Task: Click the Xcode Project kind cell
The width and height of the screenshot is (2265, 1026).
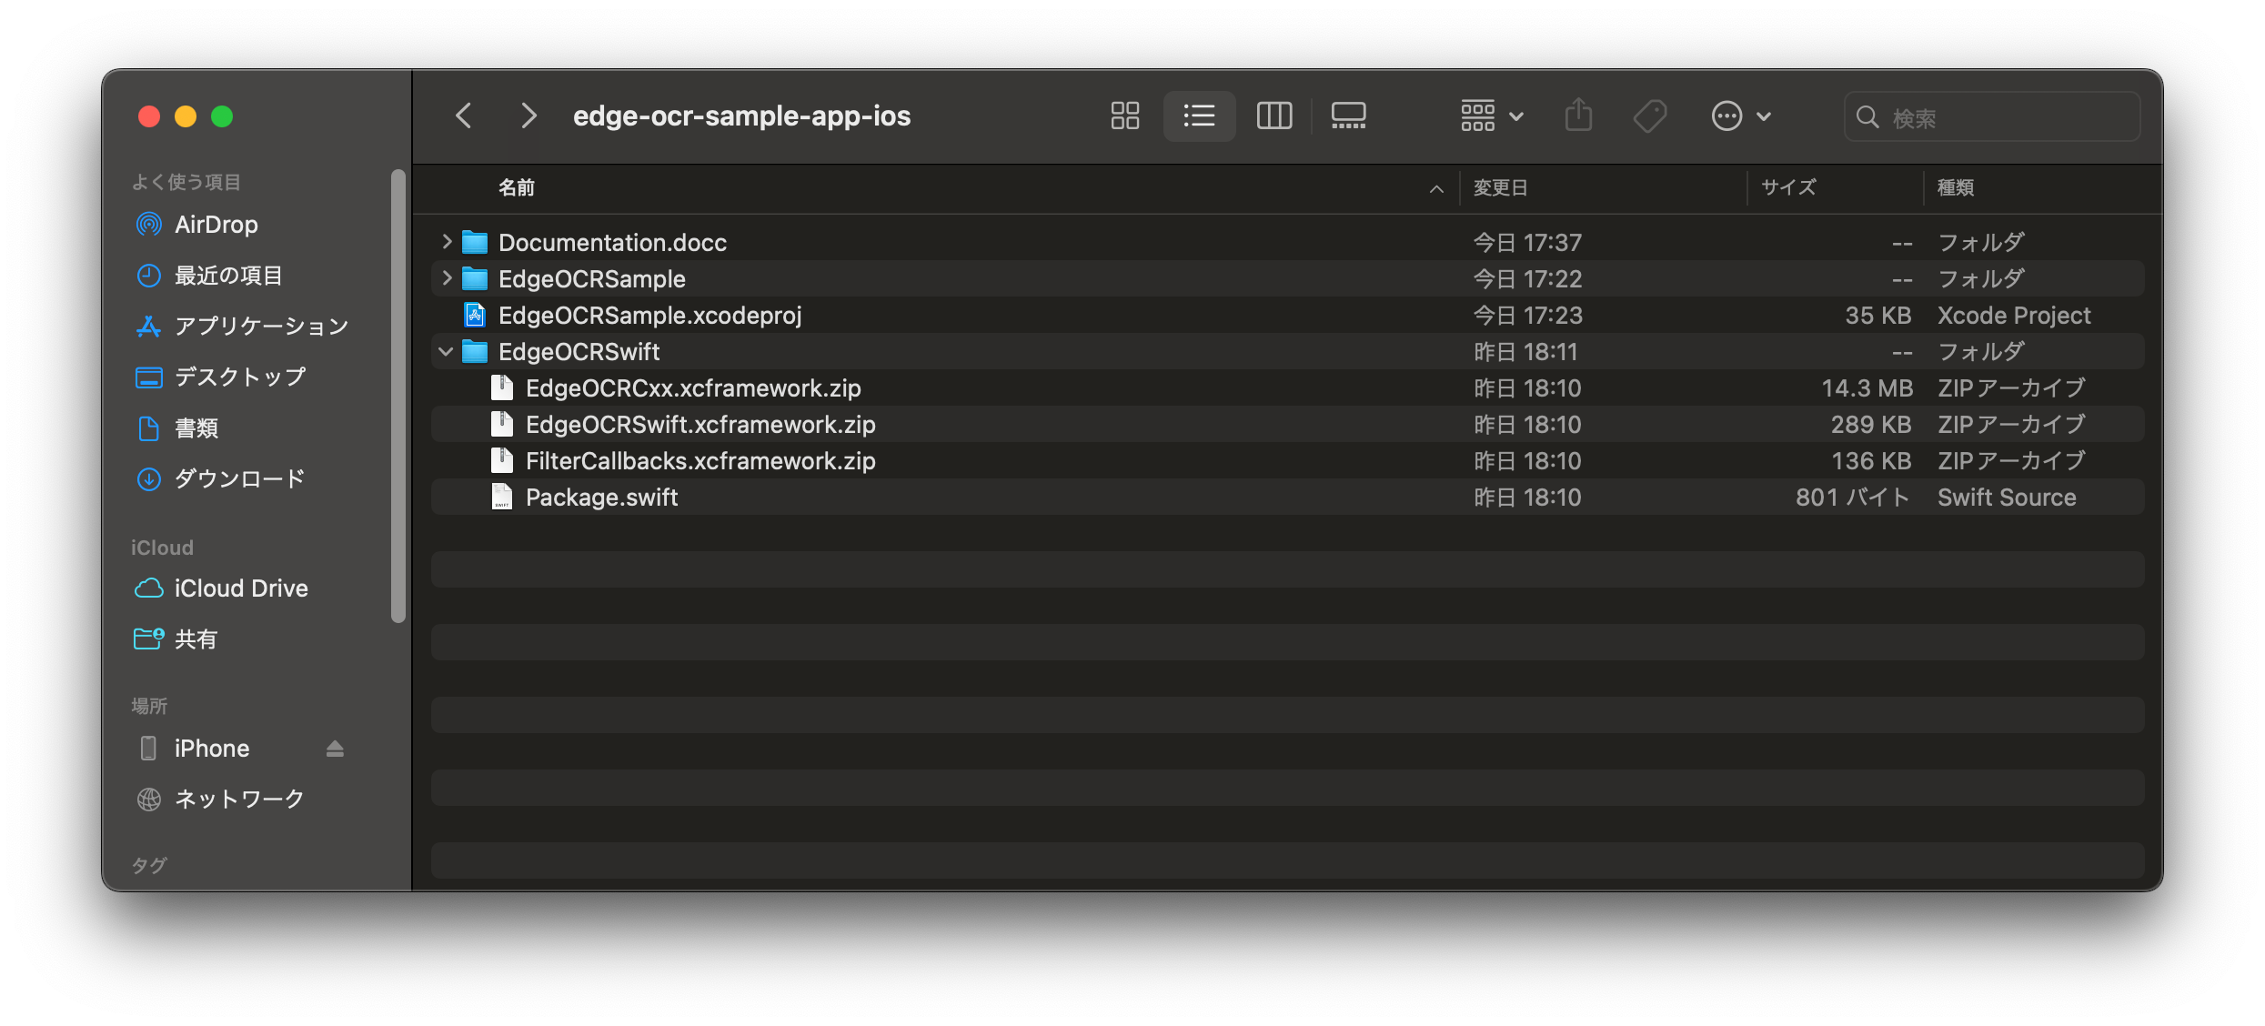Action: (2014, 316)
